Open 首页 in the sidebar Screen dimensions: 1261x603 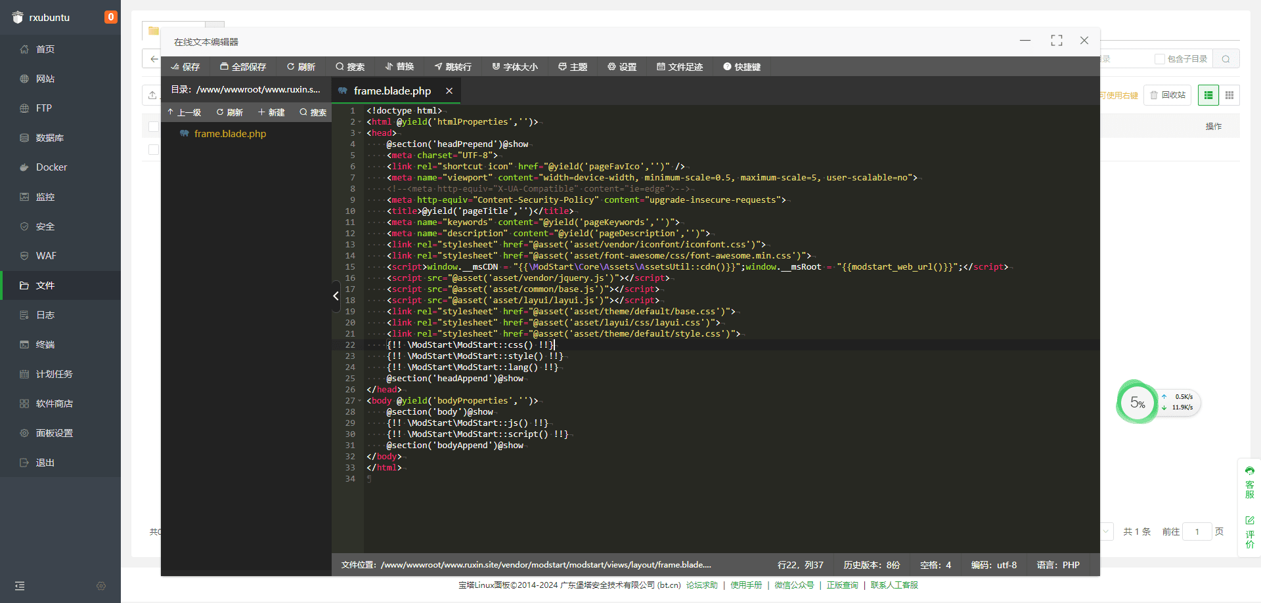(x=45, y=49)
